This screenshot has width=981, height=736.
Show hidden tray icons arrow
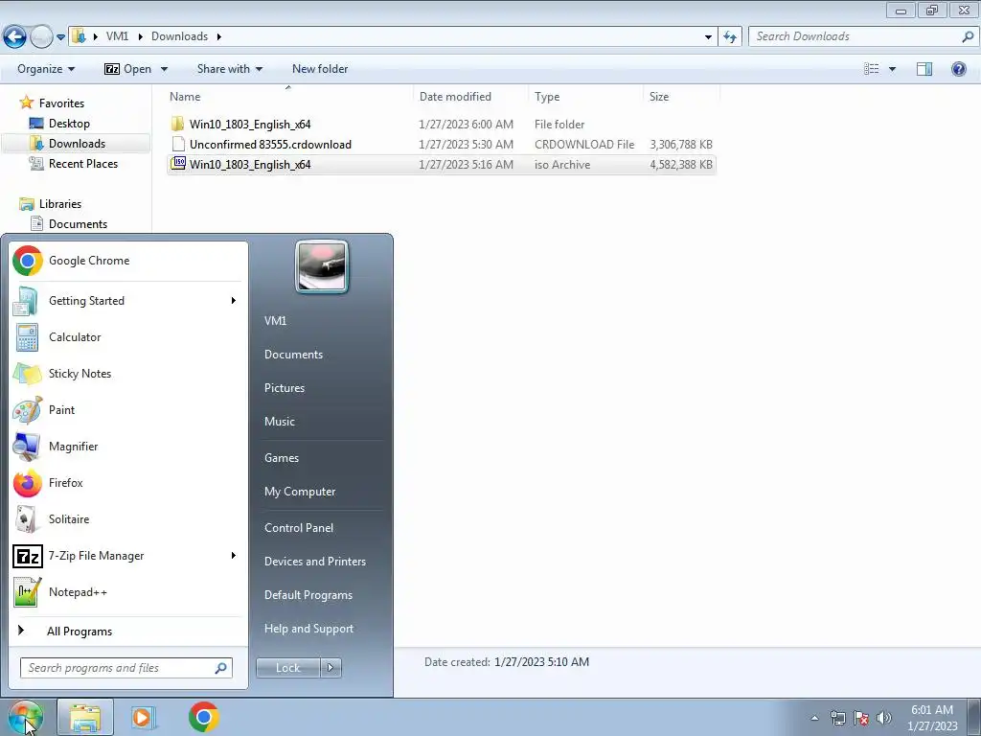(x=814, y=718)
